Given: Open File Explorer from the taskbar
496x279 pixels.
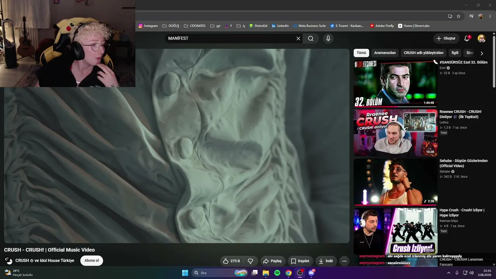Looking at the screenshot, I should pos(266,273).
